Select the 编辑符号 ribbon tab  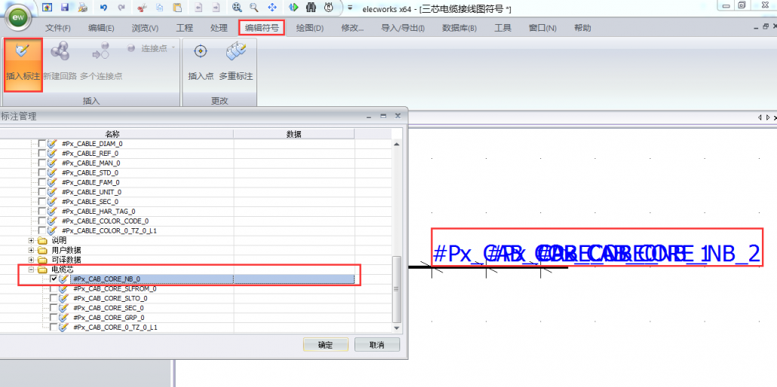262,28
